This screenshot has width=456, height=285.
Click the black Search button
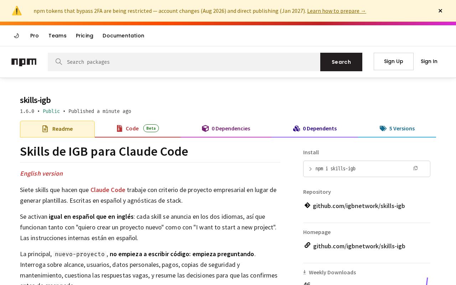341,62
